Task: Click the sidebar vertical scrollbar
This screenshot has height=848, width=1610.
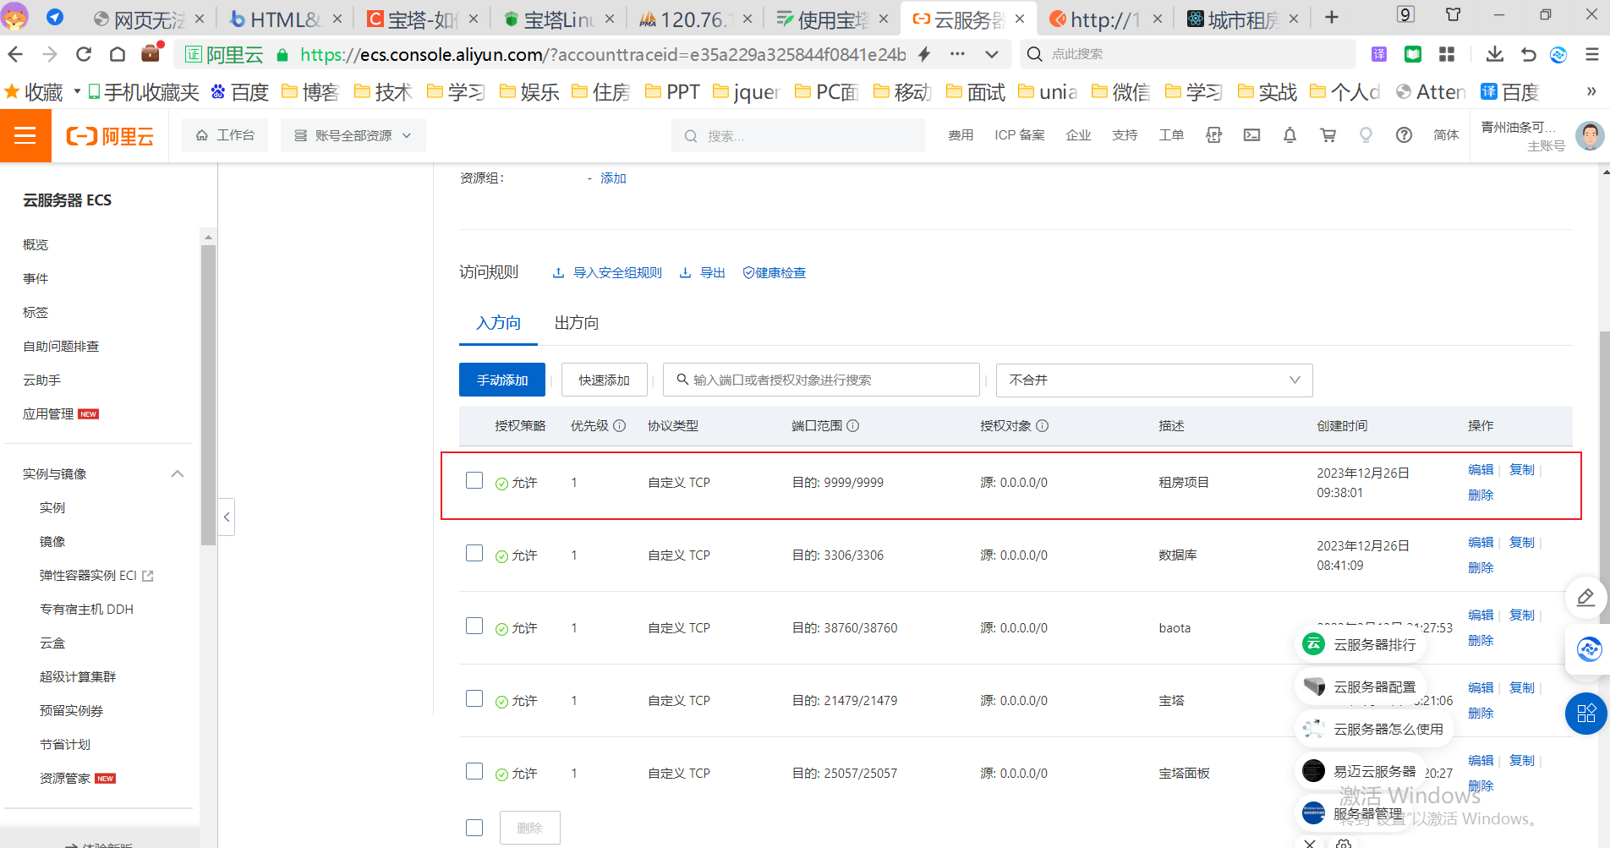Action: coord(208,396)
